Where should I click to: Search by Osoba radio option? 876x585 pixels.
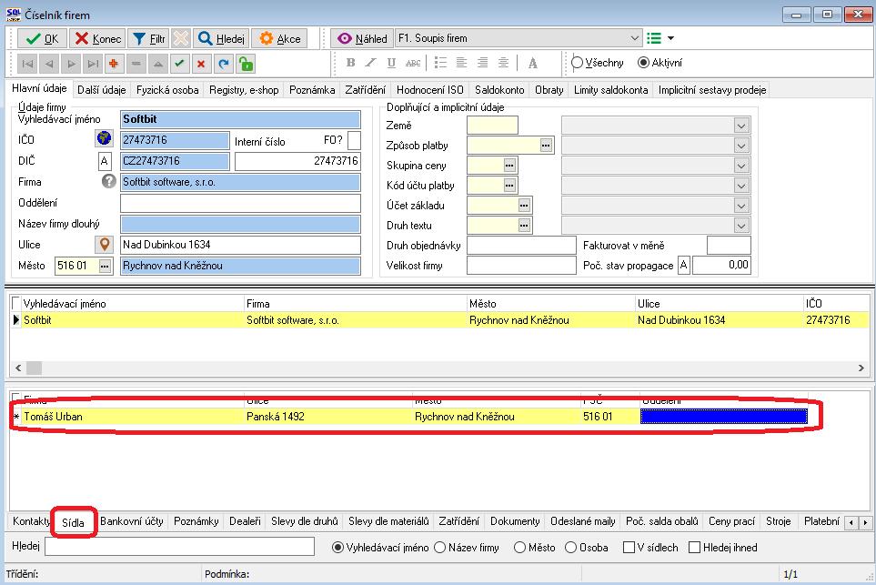[570, 548]
